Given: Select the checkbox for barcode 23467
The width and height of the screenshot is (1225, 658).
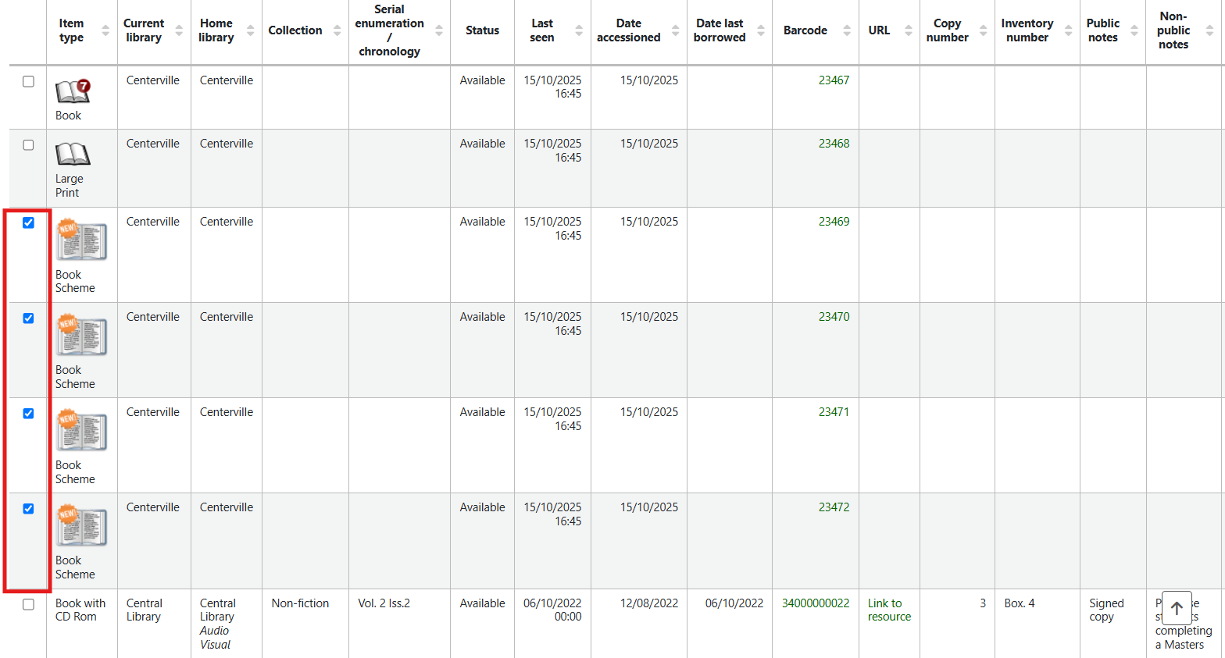Looking at the screenshot, I should click(x=29, y=81).
